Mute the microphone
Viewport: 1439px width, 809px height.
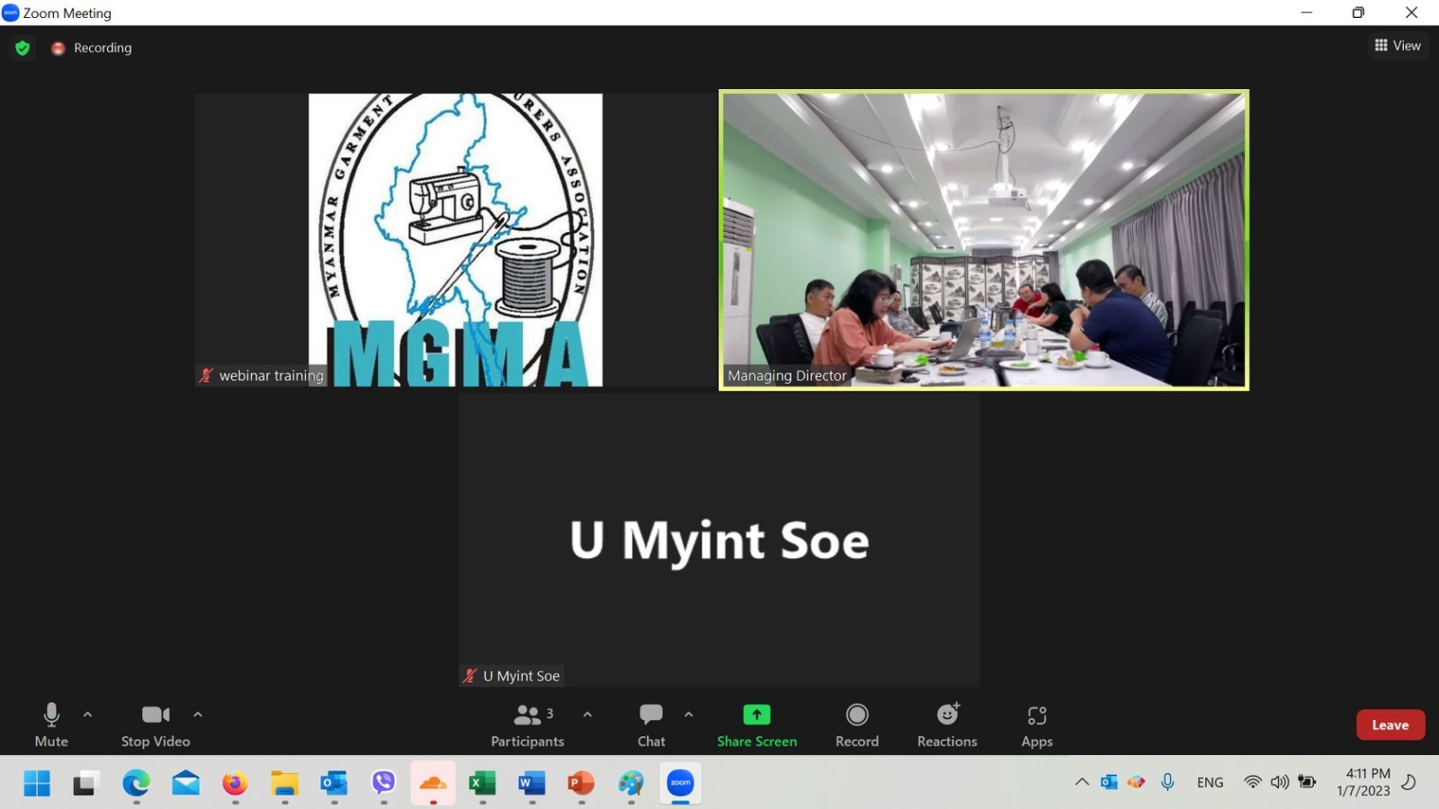pos(51,725)
